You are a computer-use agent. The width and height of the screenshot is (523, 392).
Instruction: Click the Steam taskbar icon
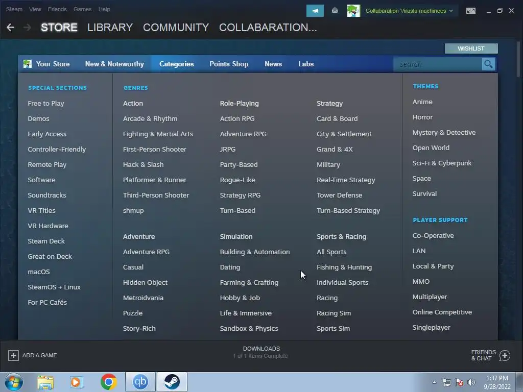pyautogui.click(x=172, y=382)
